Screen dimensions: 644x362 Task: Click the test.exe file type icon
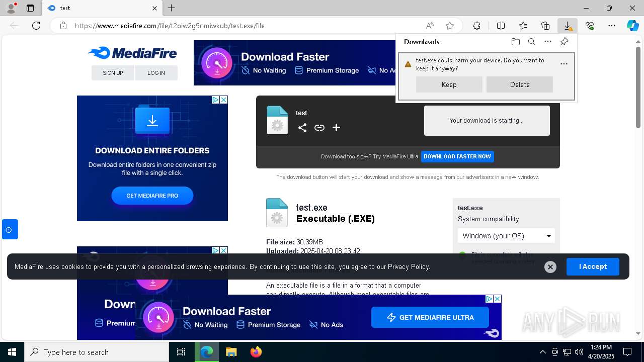(277, 212)
